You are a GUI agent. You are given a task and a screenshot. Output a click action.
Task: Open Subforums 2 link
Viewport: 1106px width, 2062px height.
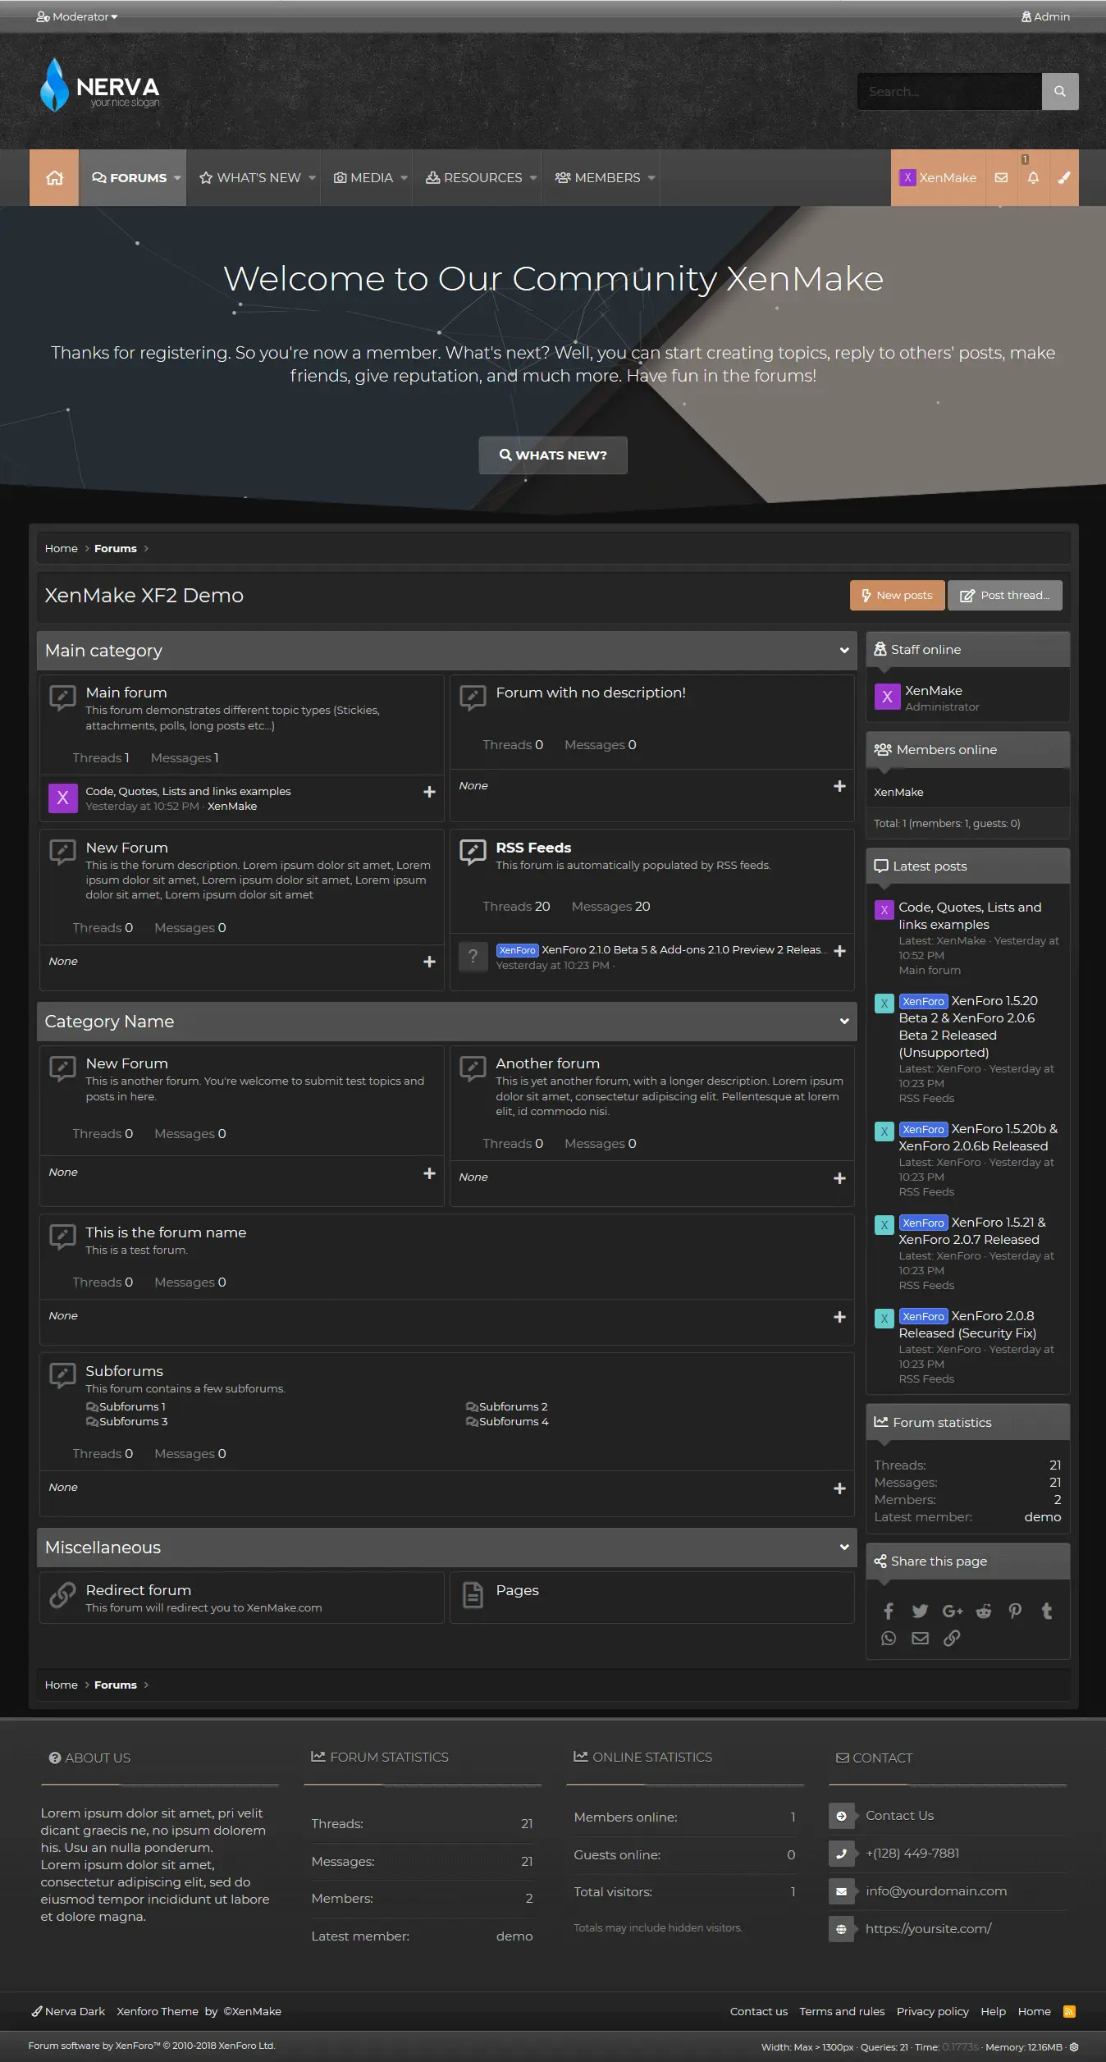coord(513,1406)
